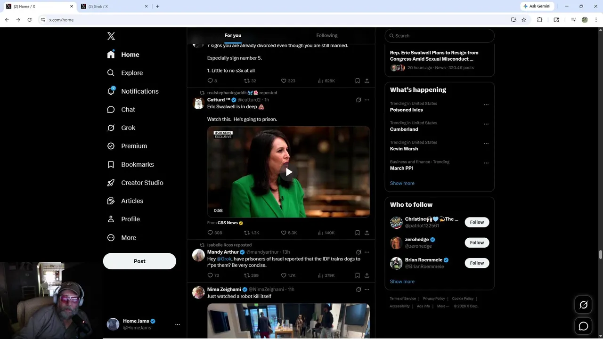Screen dimensions: 603x339
Task: Reload the page in browser
Action: tap(29, 20)
